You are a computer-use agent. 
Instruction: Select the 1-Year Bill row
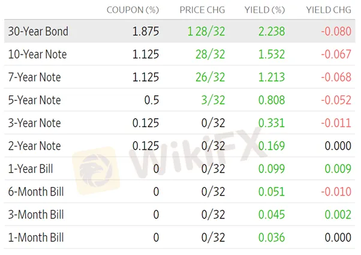(179, 169)
